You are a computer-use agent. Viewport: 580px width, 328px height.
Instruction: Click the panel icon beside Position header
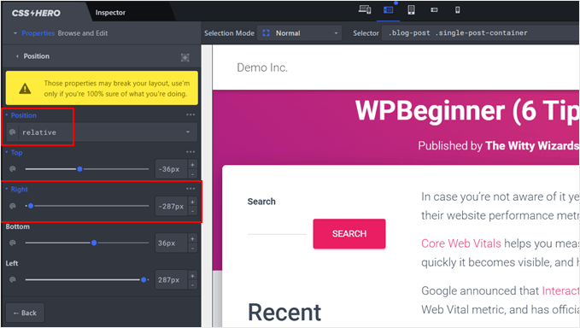point(185,57)
